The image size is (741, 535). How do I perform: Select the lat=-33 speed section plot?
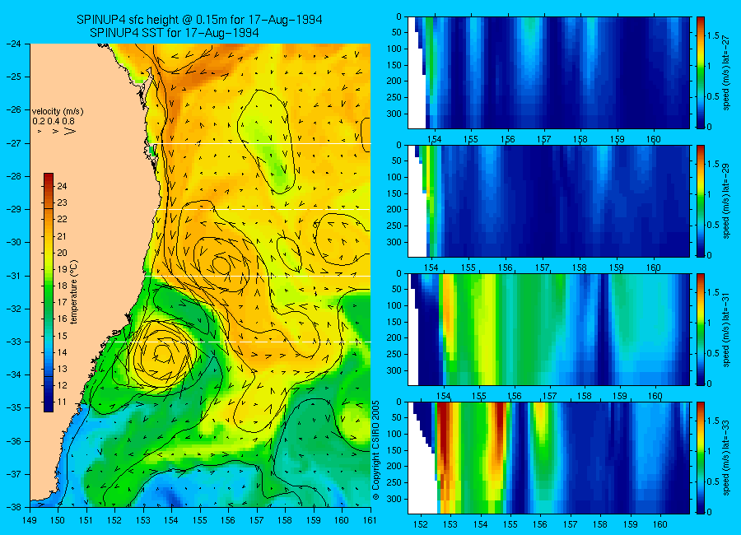(548, 458)
